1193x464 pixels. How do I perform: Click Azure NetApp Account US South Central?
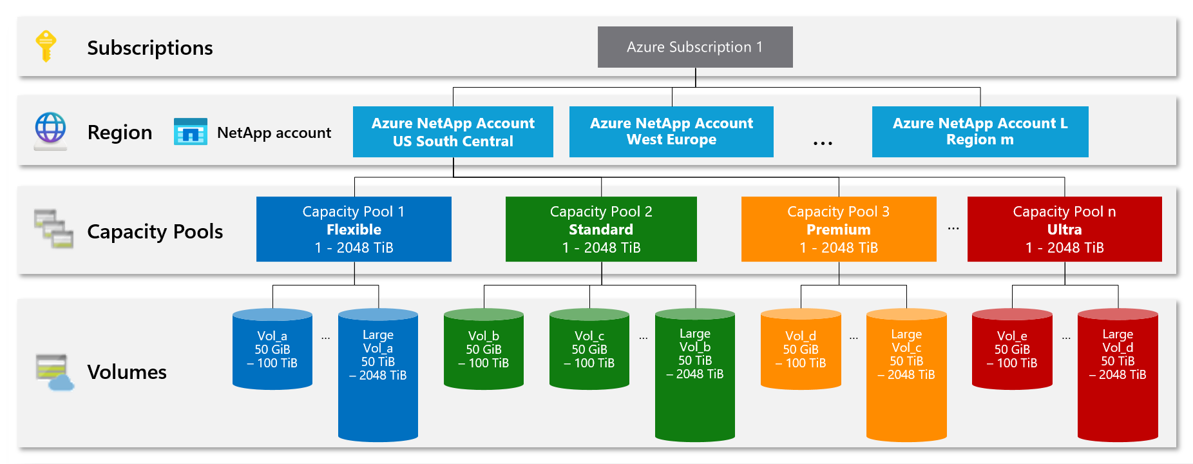pyautogui.click(x=453, y=132)
